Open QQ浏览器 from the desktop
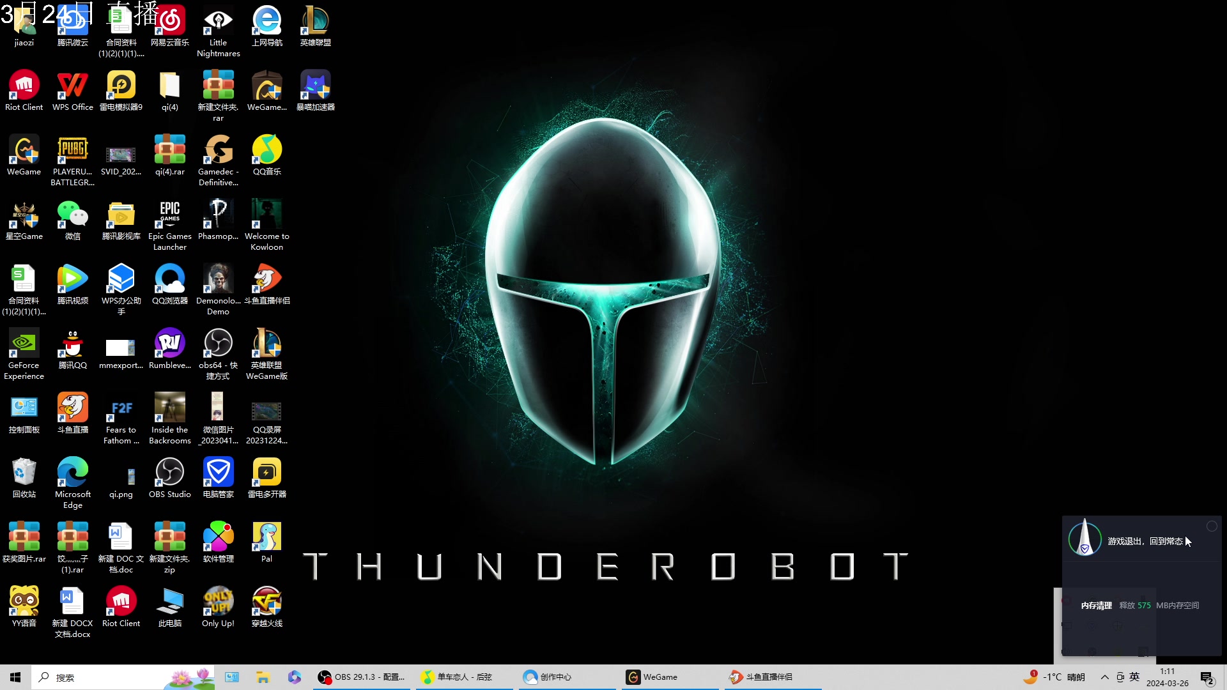The width and height of the screenshot is (1227, 690). (170, 285)
